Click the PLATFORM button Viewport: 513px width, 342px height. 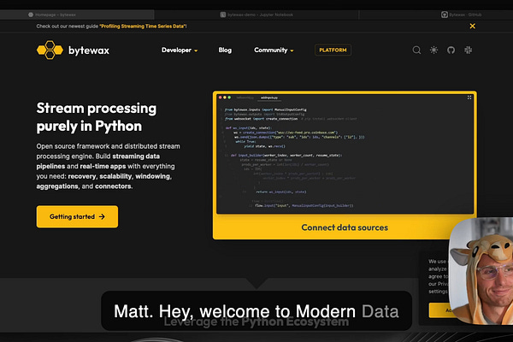333,50
